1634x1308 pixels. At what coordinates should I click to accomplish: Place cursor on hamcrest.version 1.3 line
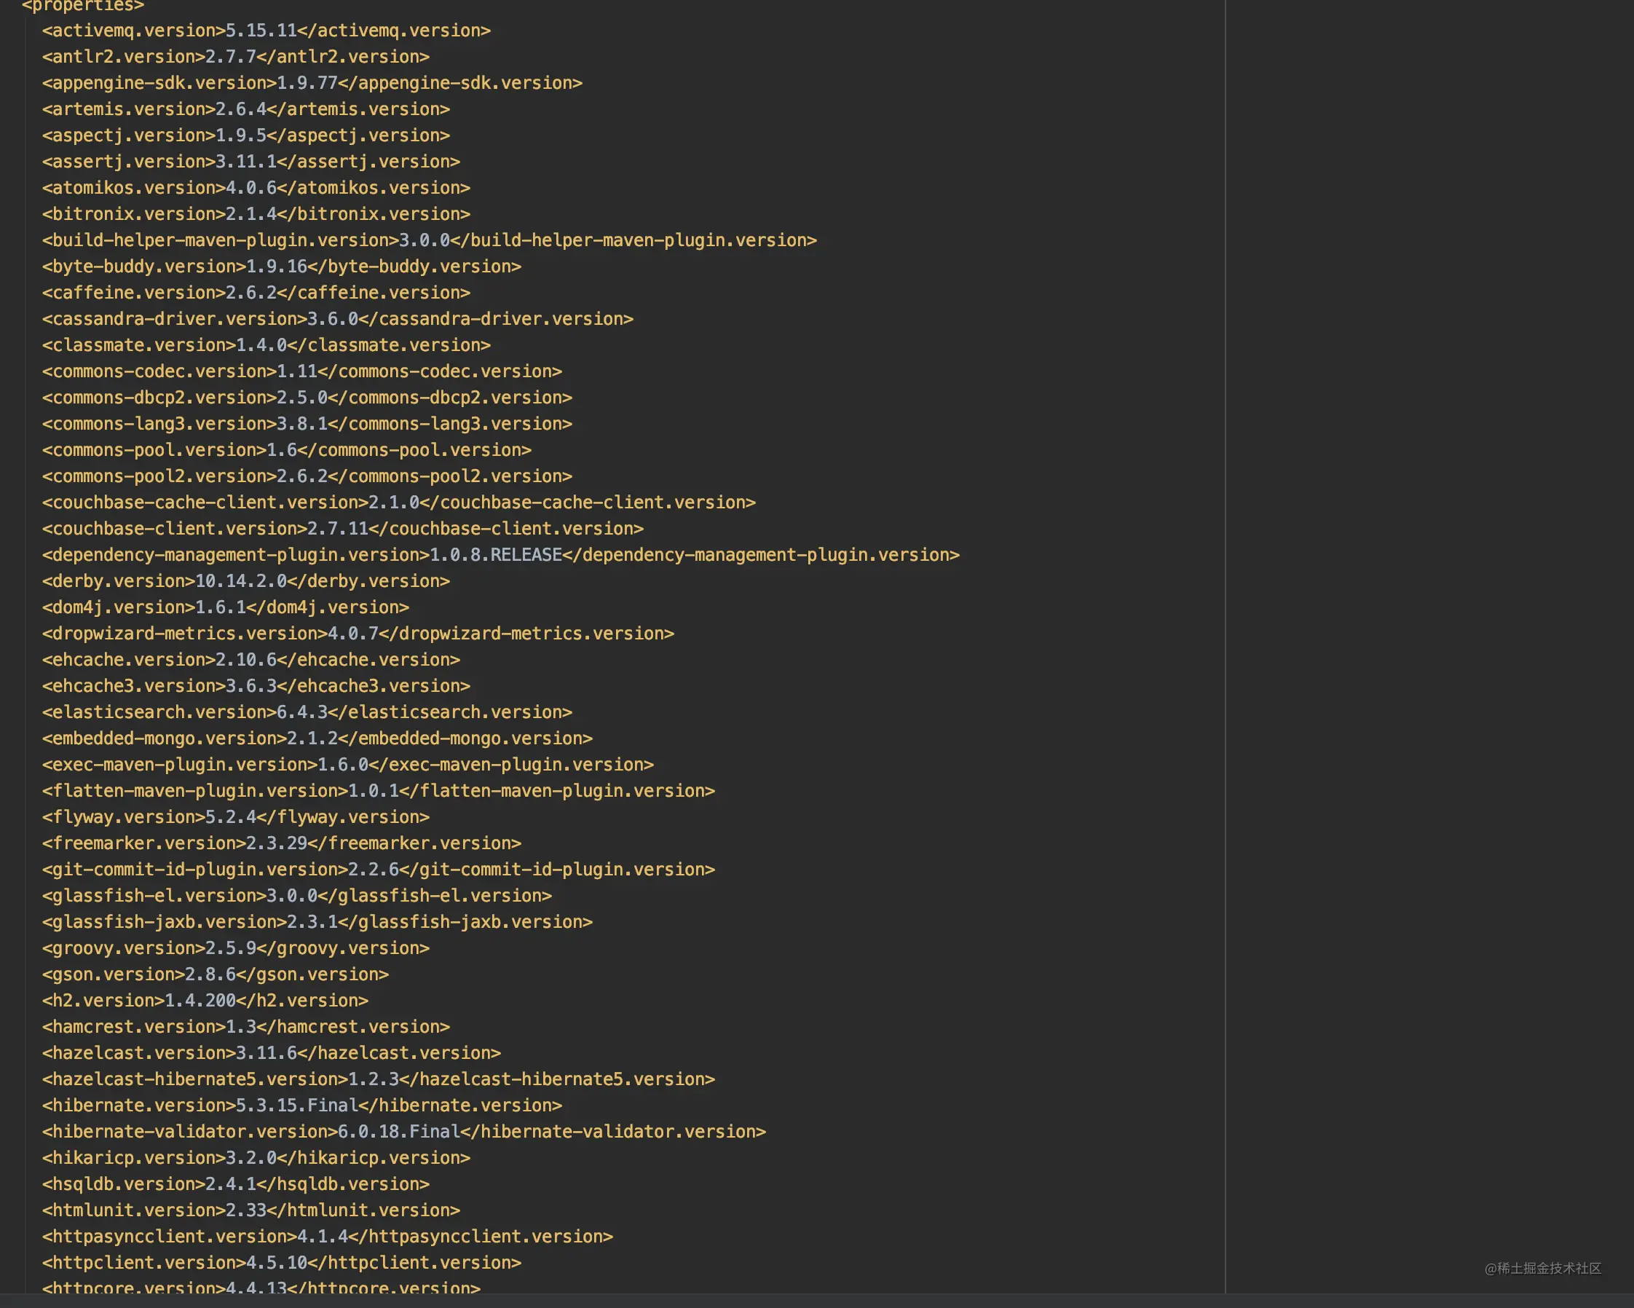(x=245, y=1027)
